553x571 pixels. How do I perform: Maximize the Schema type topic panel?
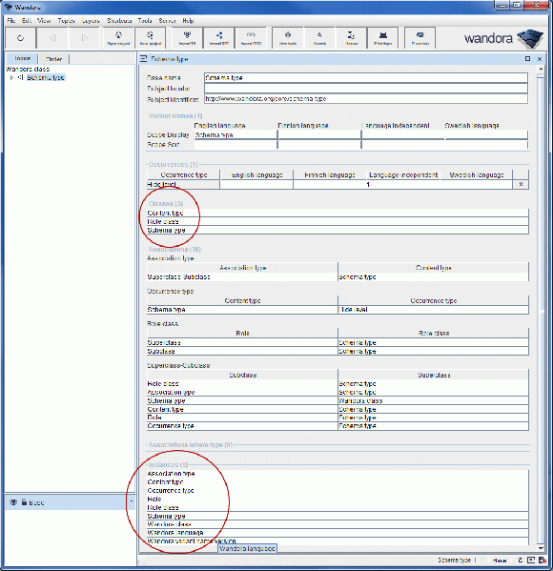click(527, 59)
